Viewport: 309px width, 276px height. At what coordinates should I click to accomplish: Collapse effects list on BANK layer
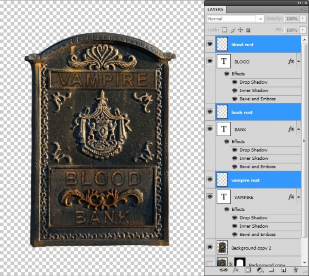pyautogui.click(x=299, y=129)
